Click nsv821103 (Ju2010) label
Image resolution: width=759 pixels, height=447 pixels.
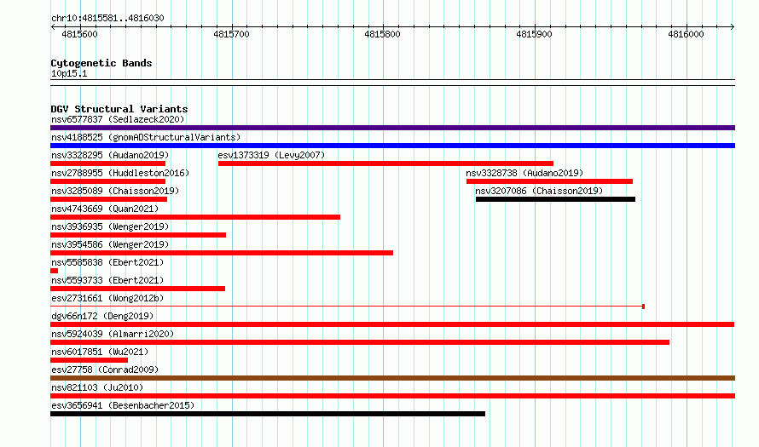point(97,387)
